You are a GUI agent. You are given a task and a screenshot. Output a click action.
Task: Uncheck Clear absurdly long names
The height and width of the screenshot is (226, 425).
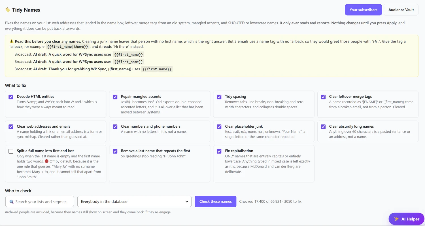pos(323,127)
